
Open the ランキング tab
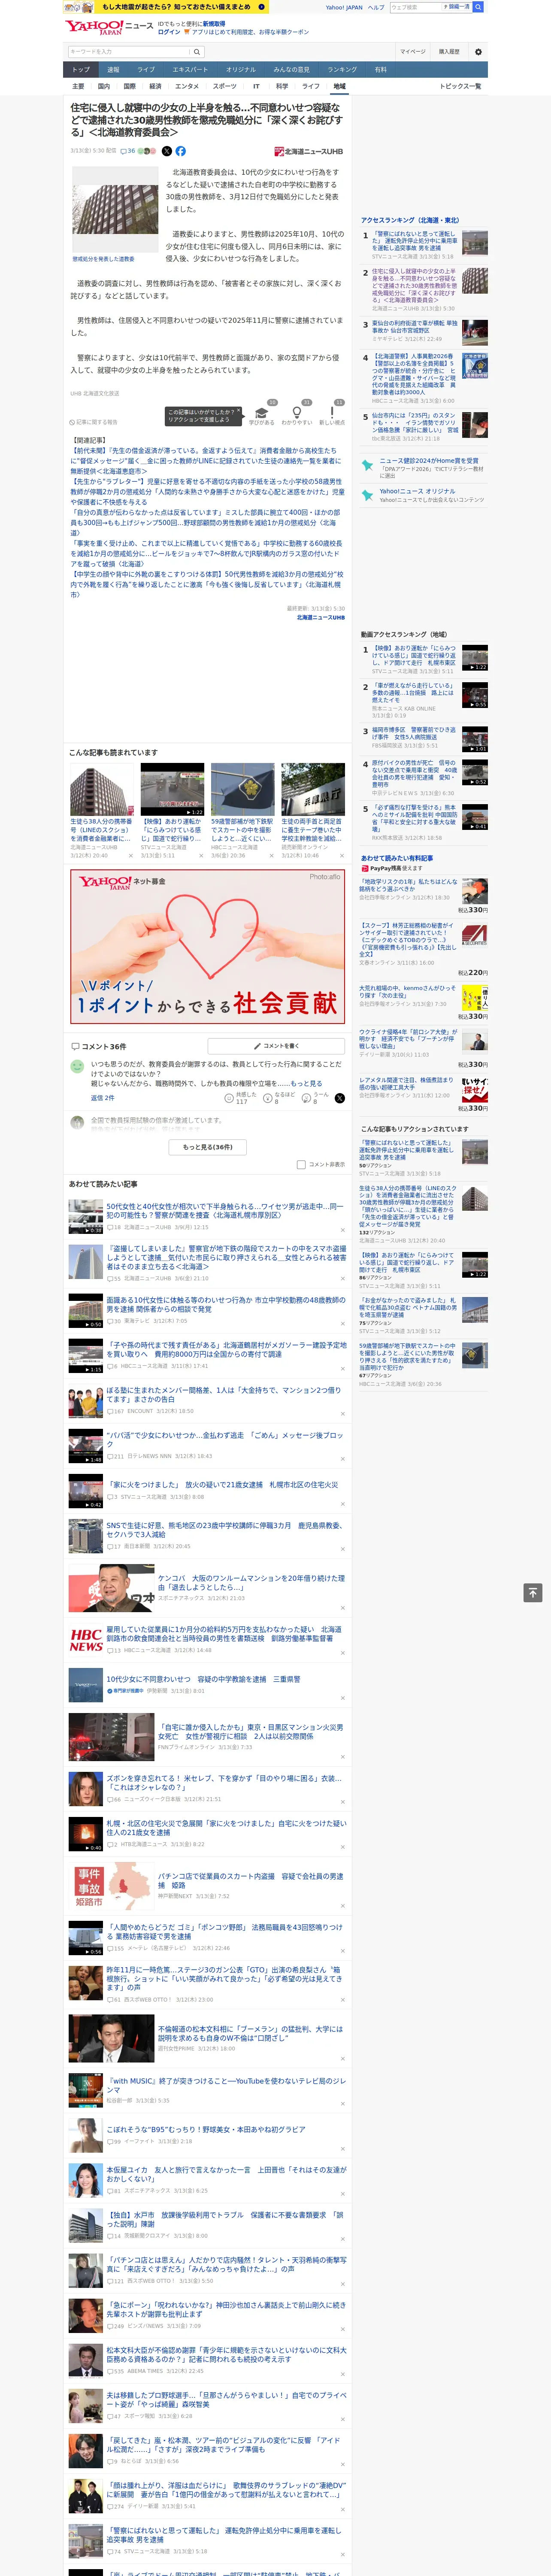(342, 70)
